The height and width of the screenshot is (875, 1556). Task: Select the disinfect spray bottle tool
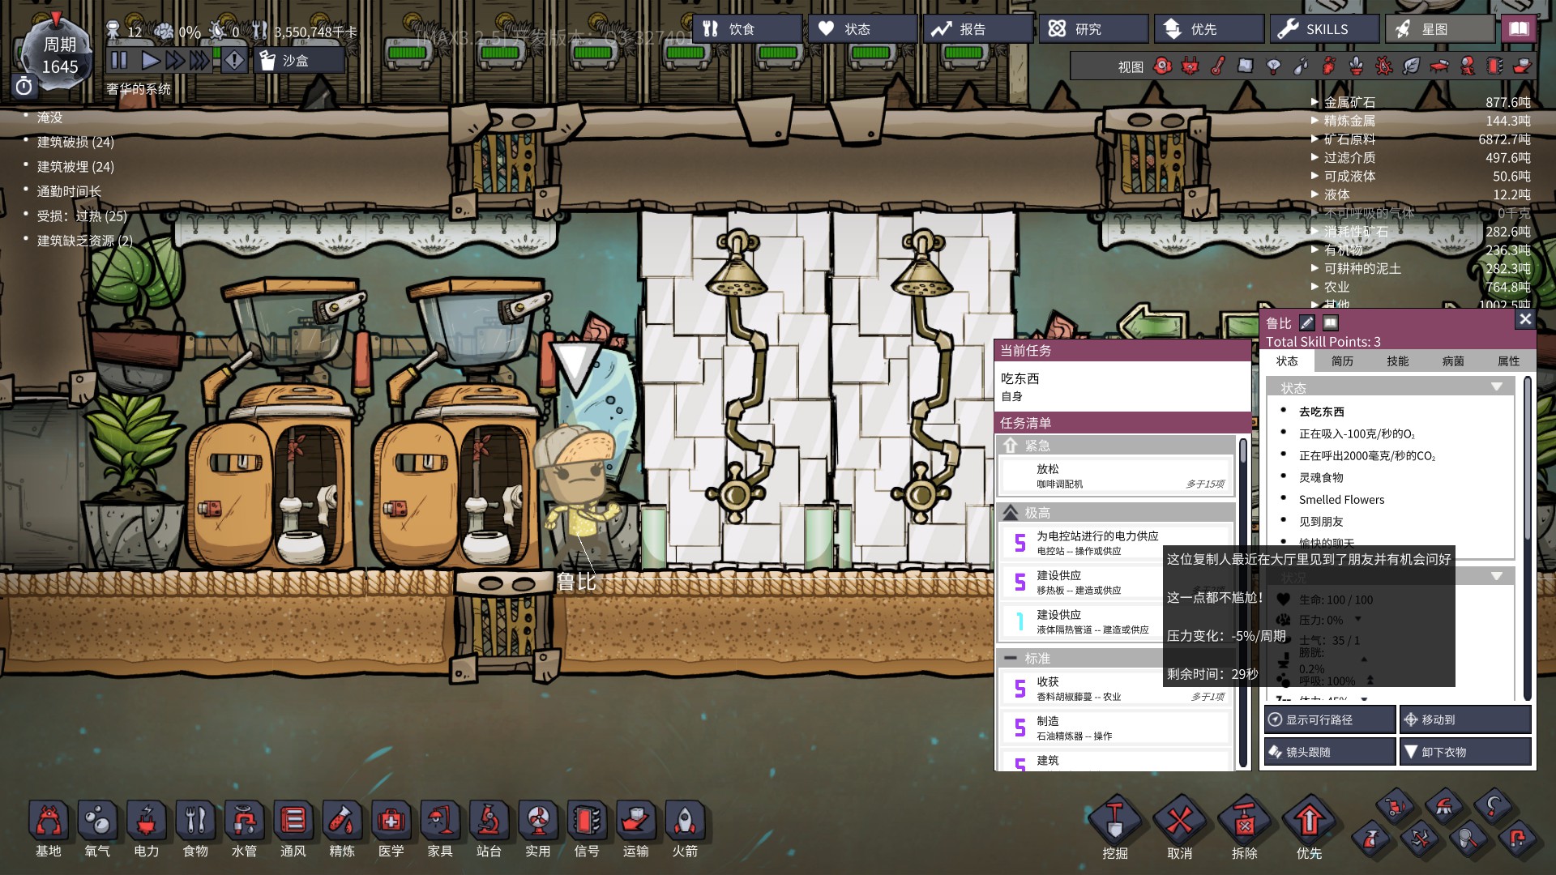[1371, 838]
